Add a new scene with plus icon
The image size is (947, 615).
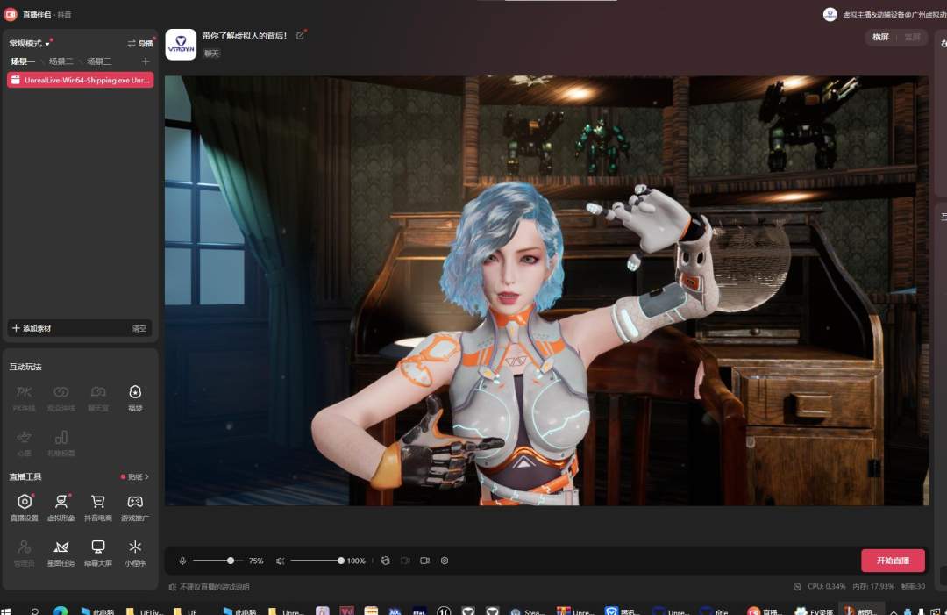[x=145, y=61]
